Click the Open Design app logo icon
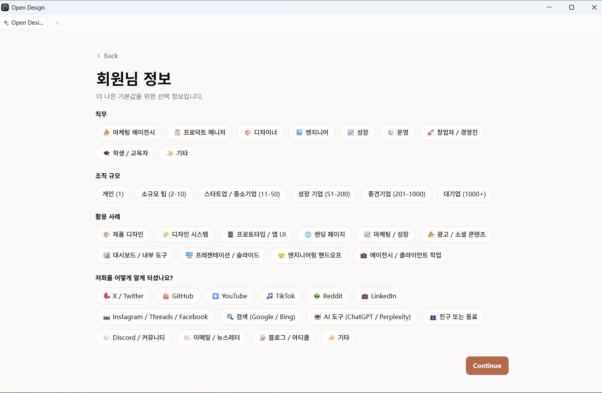 click(5, 7)
